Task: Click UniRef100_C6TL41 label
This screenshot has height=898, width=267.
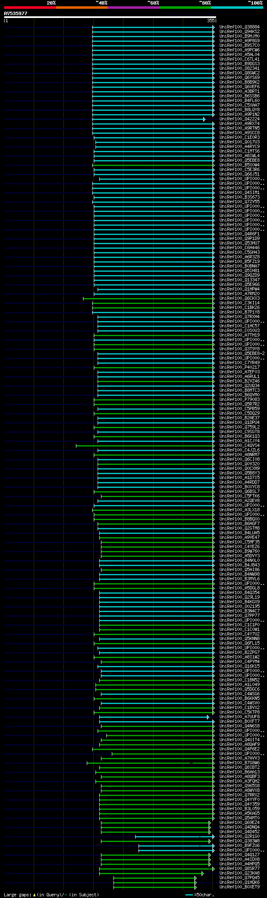Action: tap(239, 59)
